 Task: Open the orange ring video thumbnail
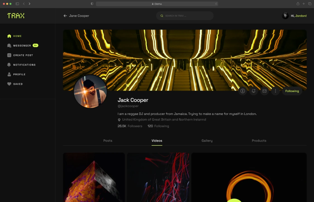click(x=249, y=177)
